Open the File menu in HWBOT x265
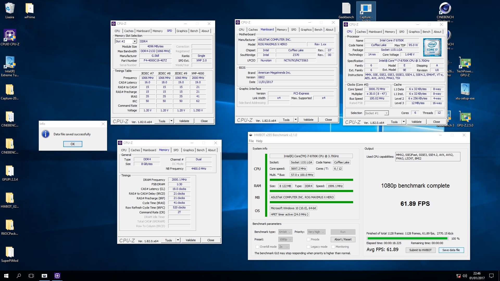The width and height of the screenshot is (500, 281). point(251,141)
